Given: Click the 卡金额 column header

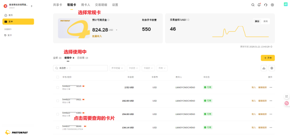Looking at the screenshot, I should [x=131, y=77].
